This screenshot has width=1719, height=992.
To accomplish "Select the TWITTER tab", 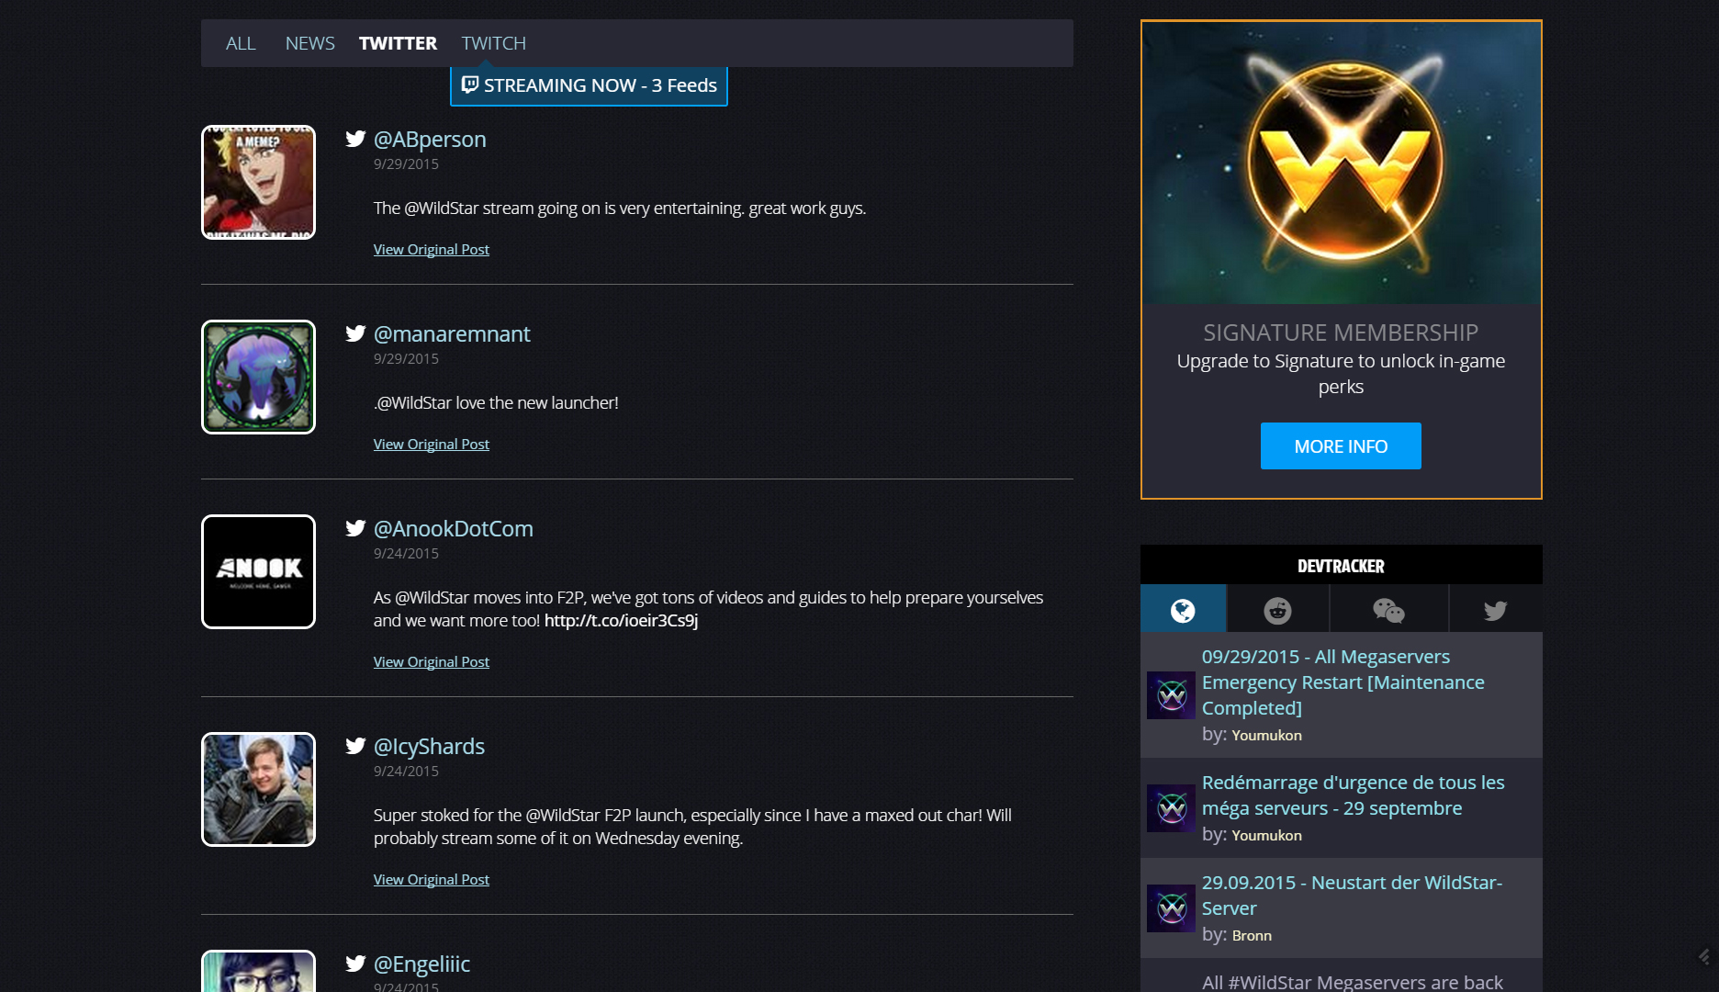I will (x=398, y=43).
